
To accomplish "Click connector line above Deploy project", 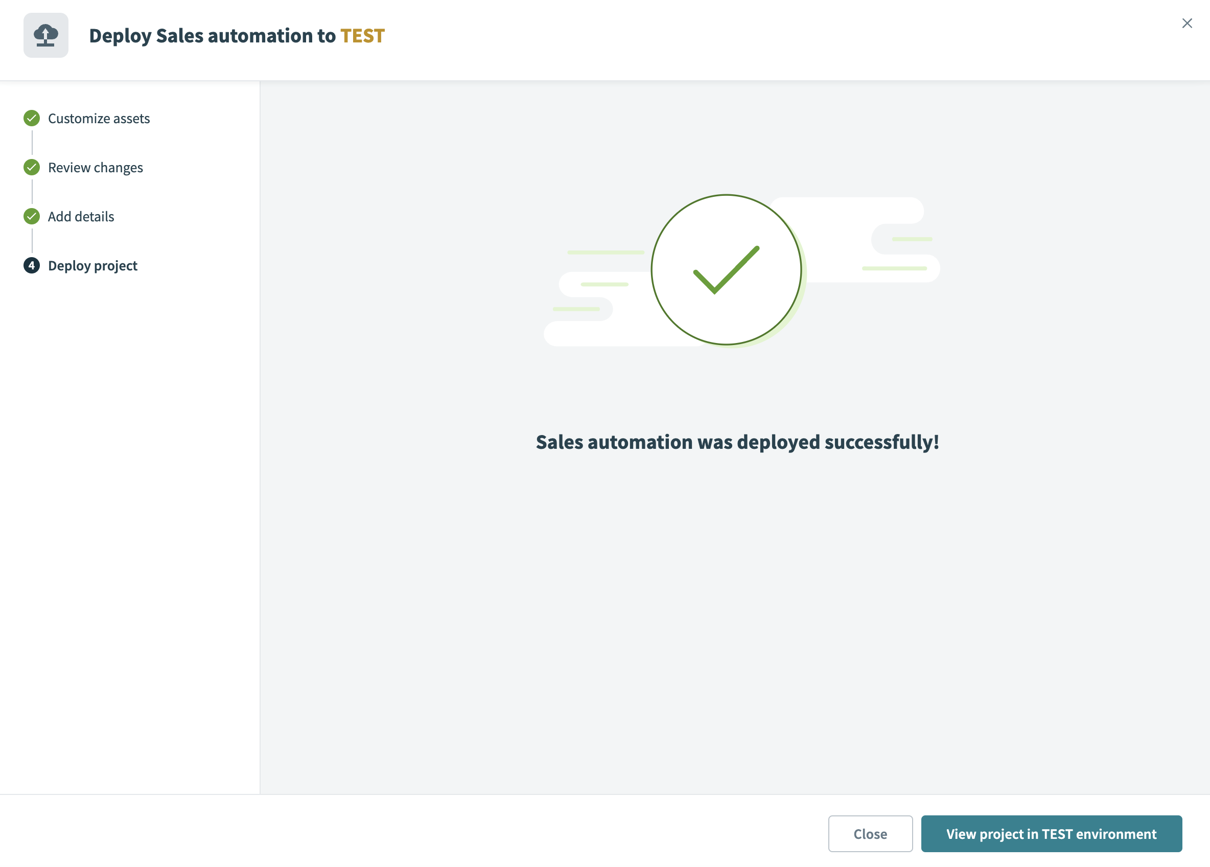I will pyautogui.click(x=32, y=241).
